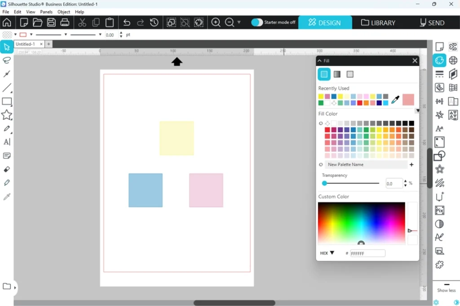Choose the Draw a Rectangle tool

(x=7, y=102)
